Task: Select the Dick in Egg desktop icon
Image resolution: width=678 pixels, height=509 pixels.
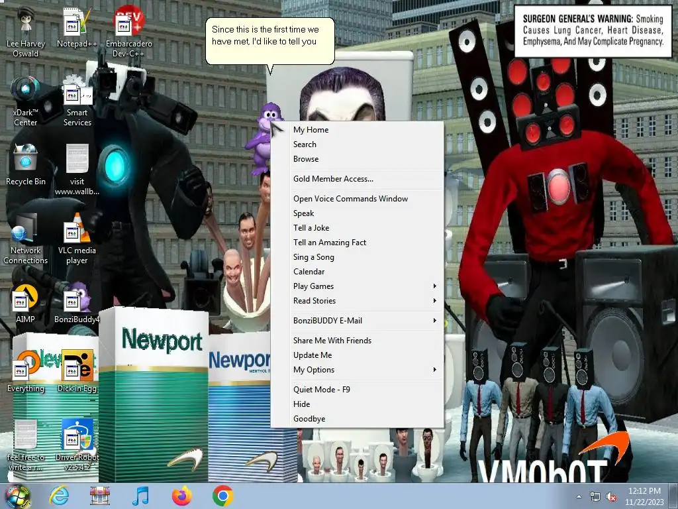Action: pyautogui.click(x=77, y=372)
